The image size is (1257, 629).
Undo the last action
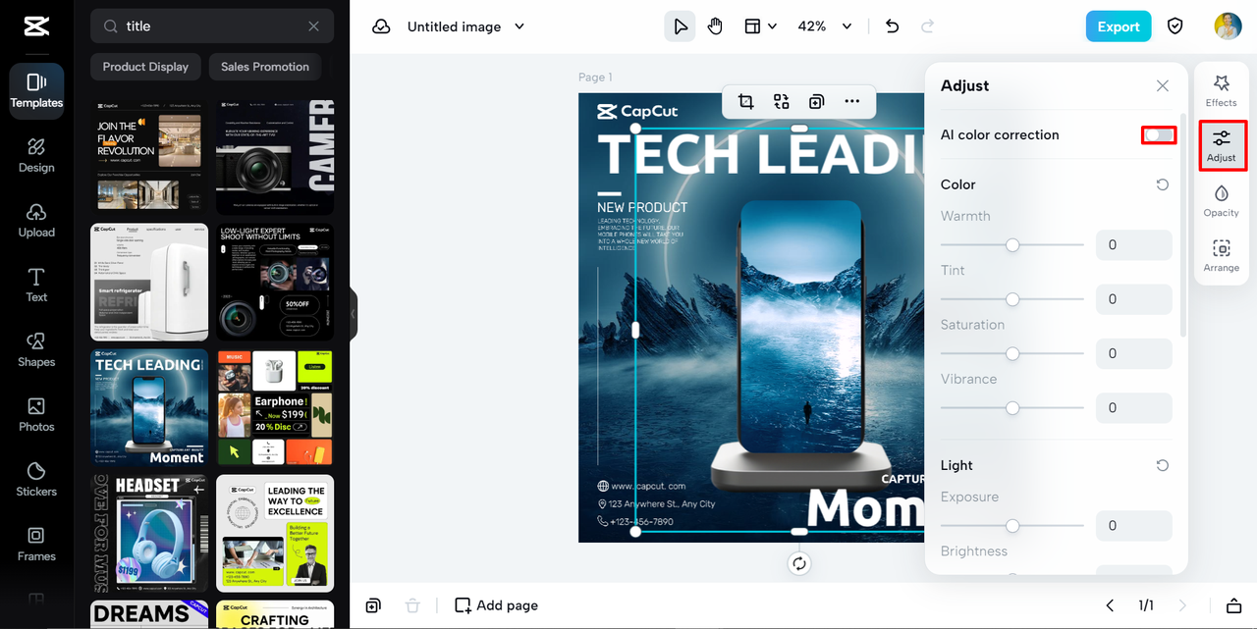click(892, 26)
